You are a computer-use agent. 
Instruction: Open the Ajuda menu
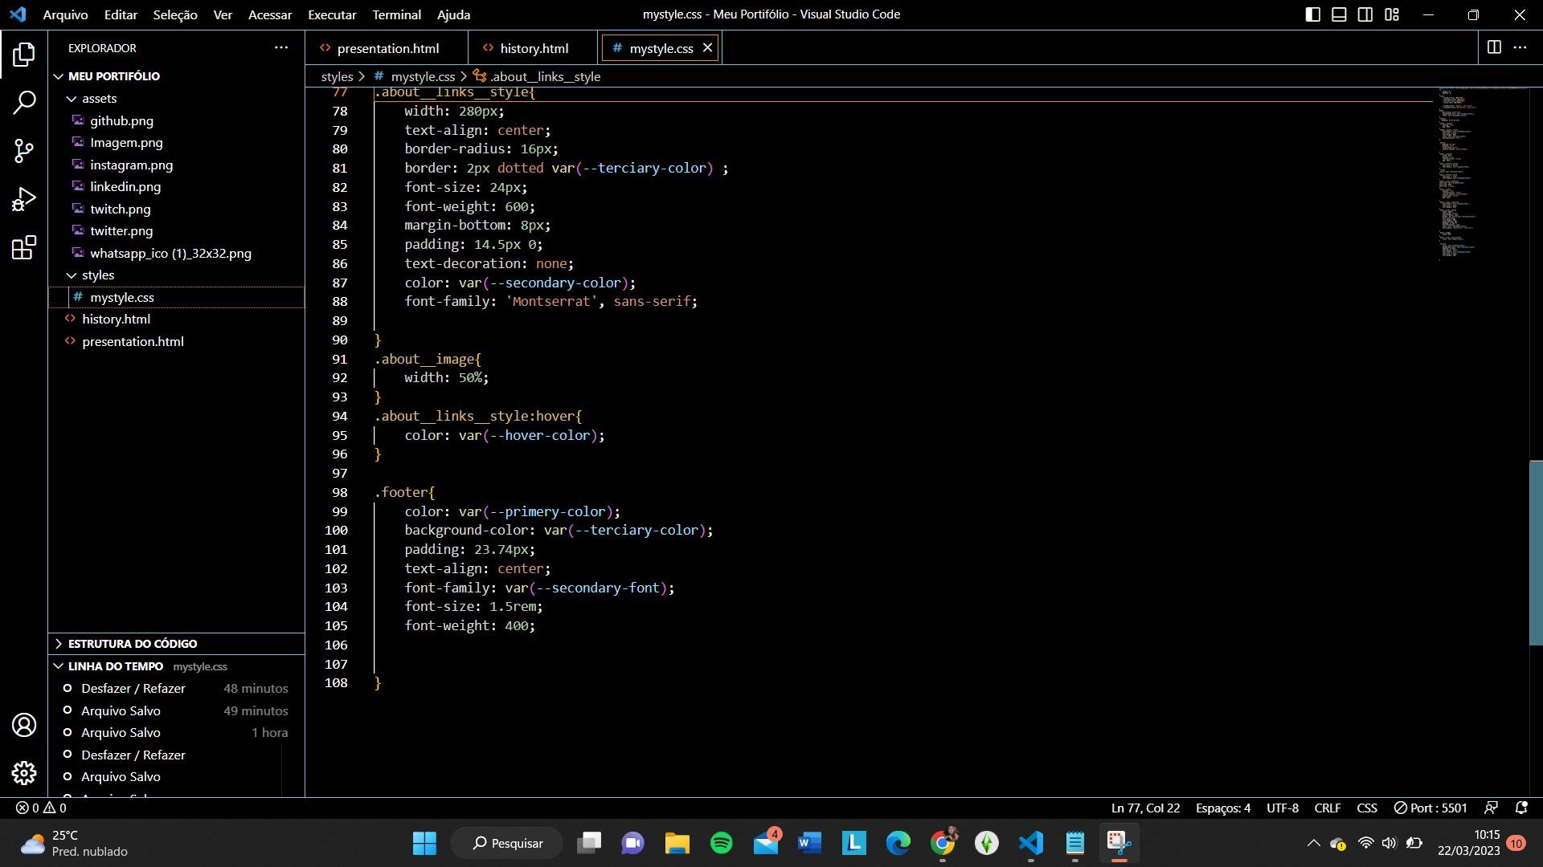point(453,14)
